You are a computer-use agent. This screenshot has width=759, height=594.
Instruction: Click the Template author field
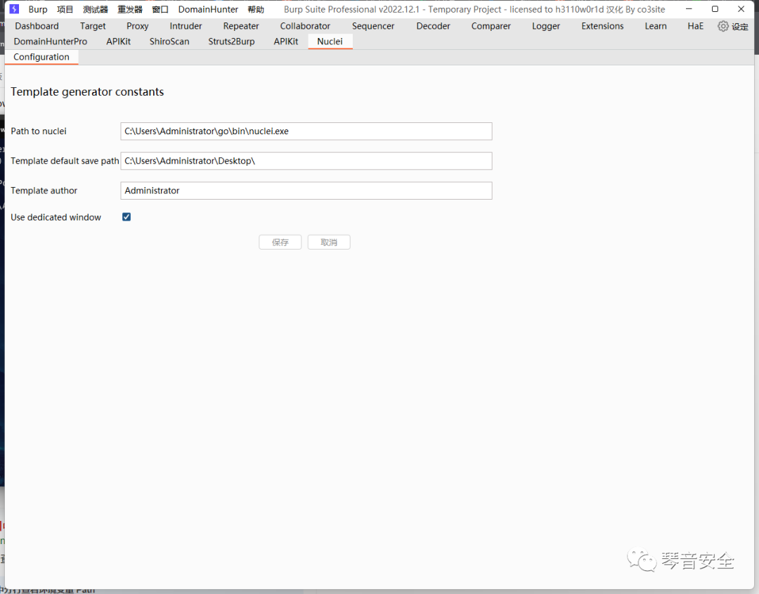tap(306, 191)
